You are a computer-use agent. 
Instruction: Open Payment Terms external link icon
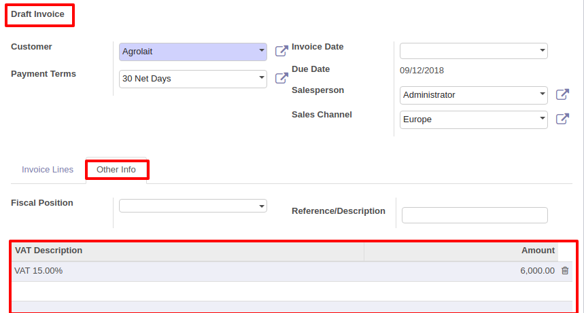click(281, 78)
